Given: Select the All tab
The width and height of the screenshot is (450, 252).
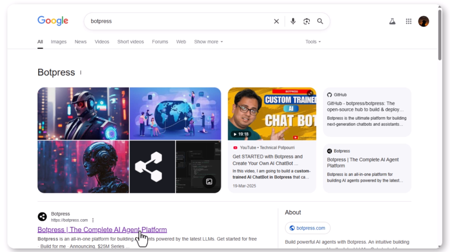Looking at the screenshot, I should [x=40, y=42].
